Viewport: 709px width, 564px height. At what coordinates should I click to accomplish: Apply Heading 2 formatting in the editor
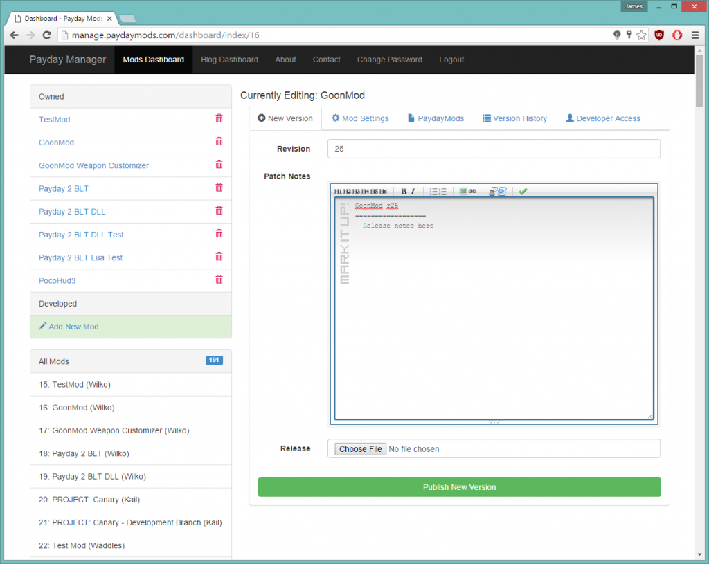tap(347, 192)
